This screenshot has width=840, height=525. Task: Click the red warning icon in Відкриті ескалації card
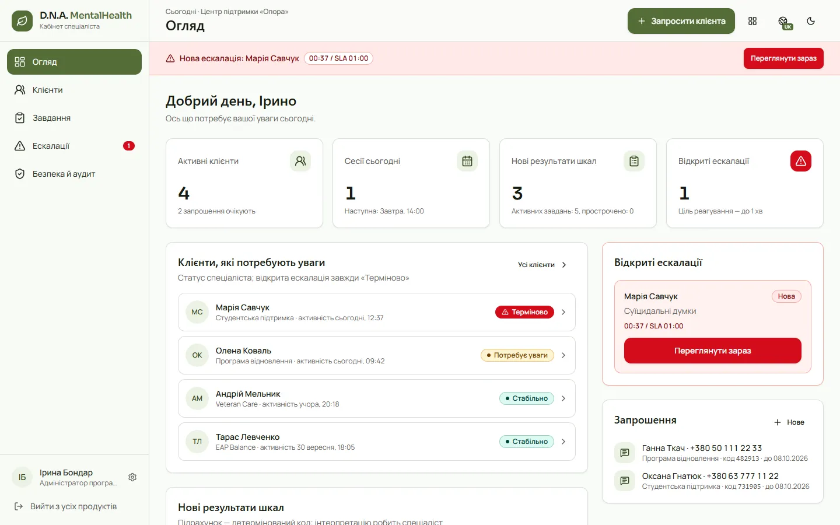click(x=801, y=161)
